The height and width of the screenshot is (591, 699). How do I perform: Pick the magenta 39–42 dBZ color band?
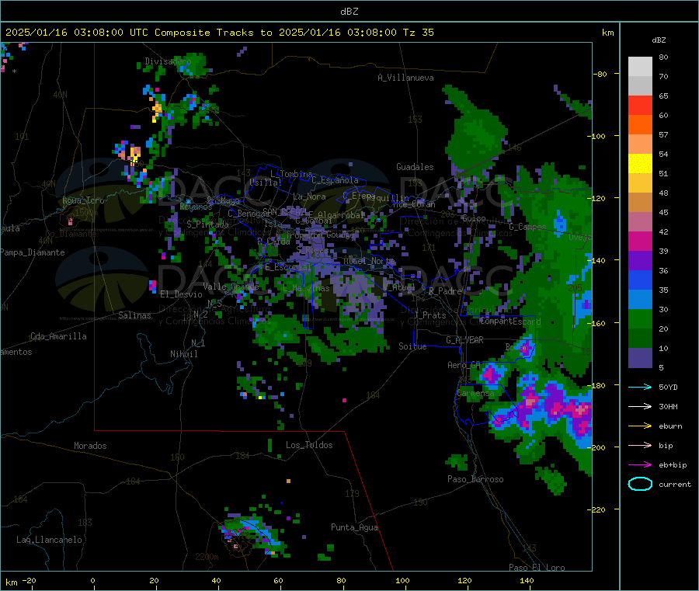[x=640, y=241]
